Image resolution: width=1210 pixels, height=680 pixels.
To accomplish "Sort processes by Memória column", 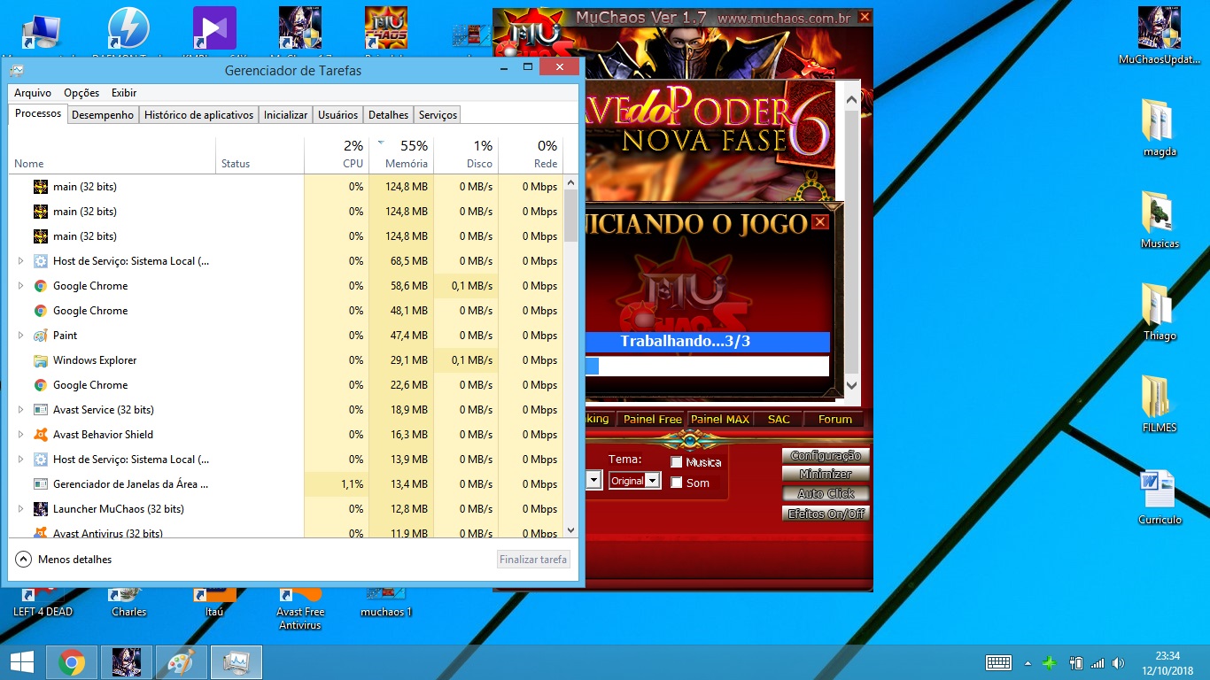I will pos(401,154).
